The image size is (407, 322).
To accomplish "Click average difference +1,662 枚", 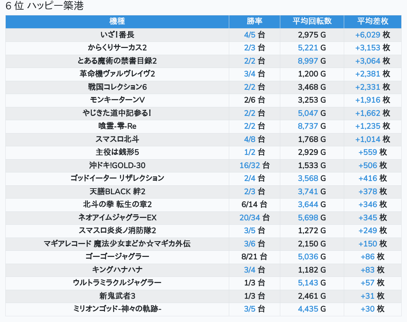I will (372, 113).
